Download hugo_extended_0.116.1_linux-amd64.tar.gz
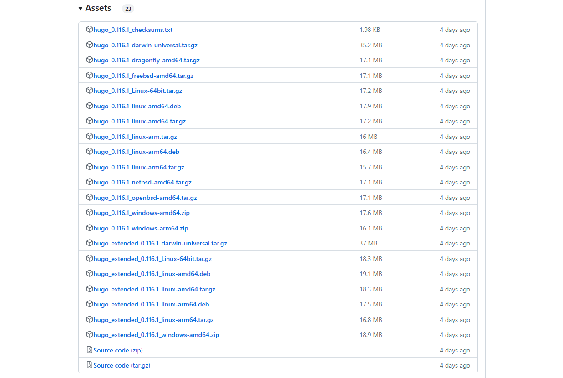Image resolution: width=563 pixels, height=378 pixels. coord(154,289)
